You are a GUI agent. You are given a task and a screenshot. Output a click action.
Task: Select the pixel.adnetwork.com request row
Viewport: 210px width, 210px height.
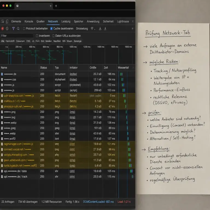(68, 160)
